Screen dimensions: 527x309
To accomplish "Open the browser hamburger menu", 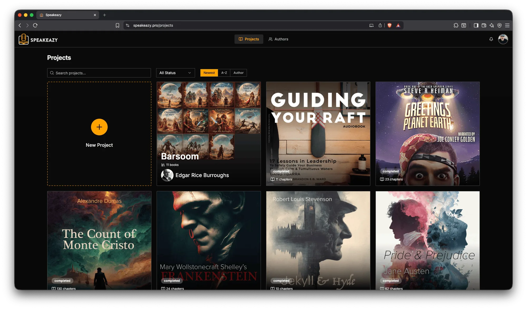I will click(x=507, y=25).
